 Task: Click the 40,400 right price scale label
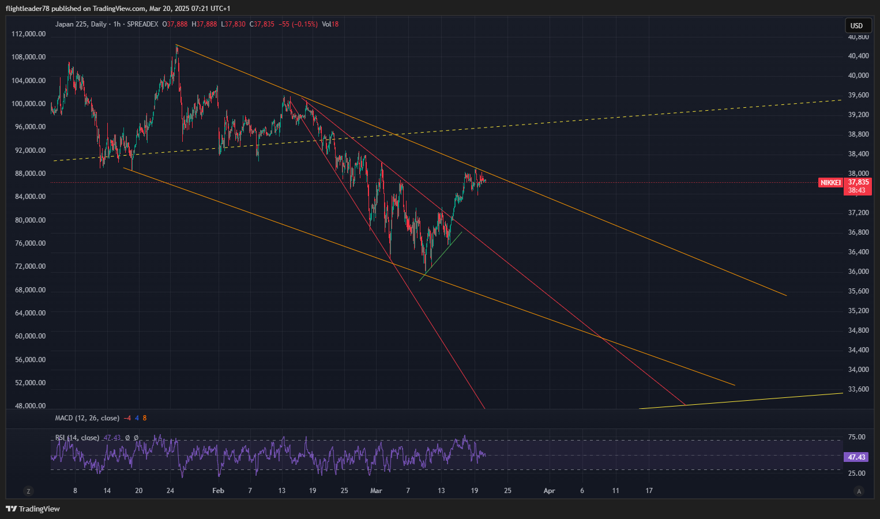click(x=858, y=56)
